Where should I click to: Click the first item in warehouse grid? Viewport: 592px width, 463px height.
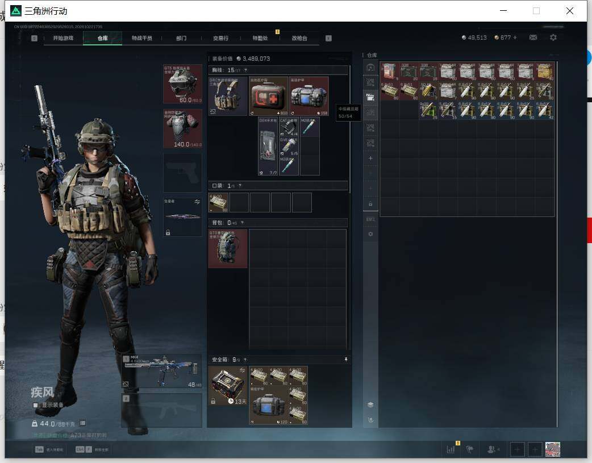click(390, 72)
